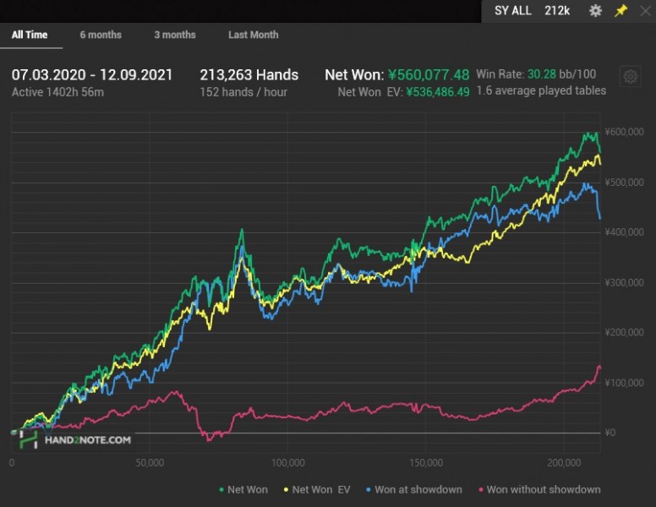Toggle the Net Won series label in the legend
The image size is (656, 507).
pos(248,489)
